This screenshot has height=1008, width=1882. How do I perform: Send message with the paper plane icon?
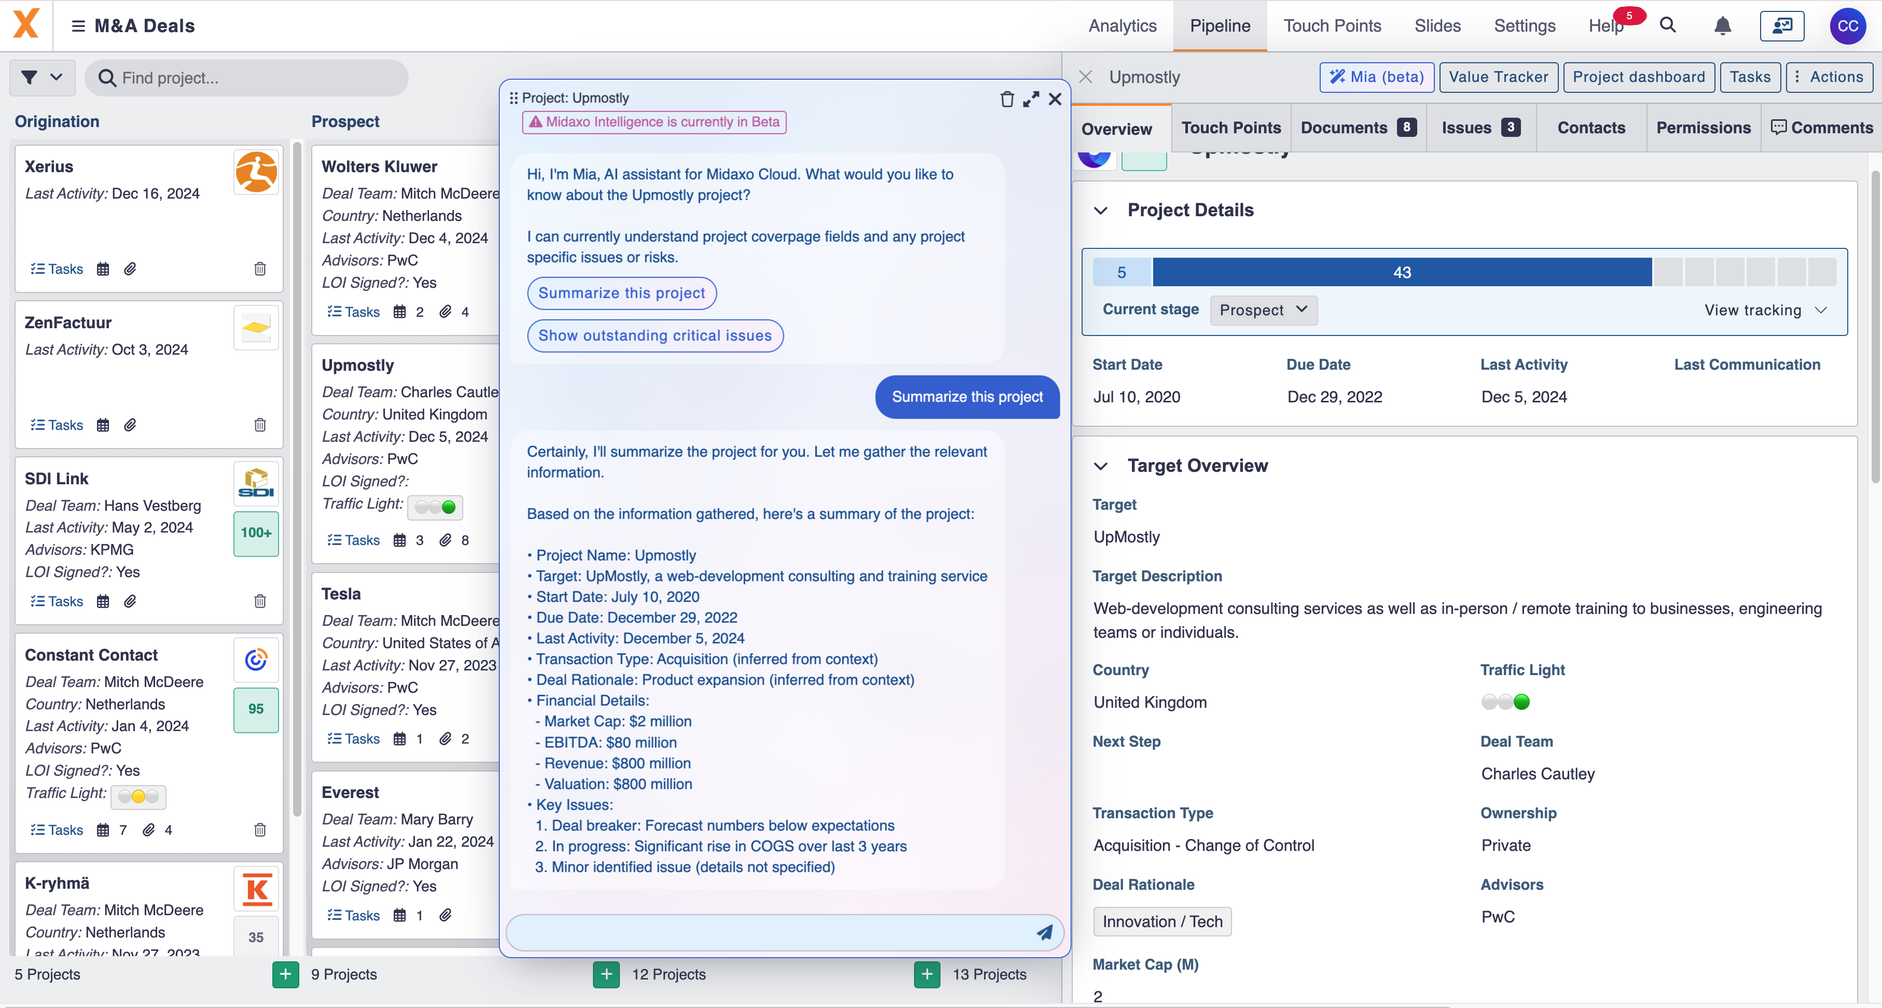(1045, 933)
